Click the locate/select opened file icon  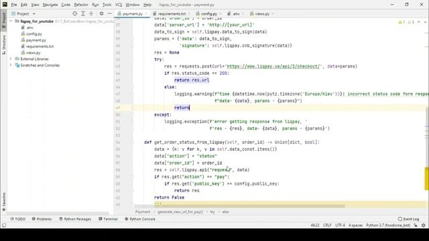[x=74, y=13]
